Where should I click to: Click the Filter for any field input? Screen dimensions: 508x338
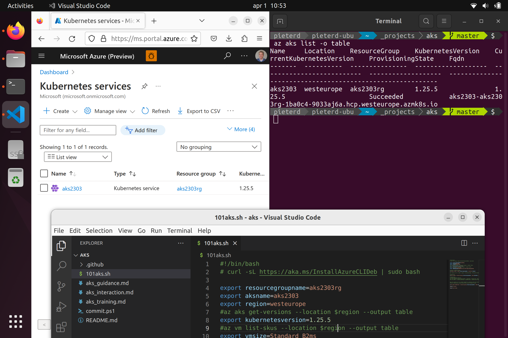tap(78, 130)
